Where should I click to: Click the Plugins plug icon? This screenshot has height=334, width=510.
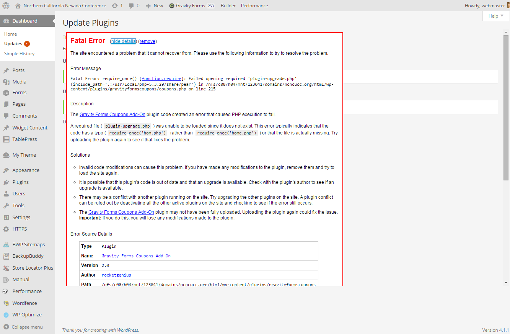click(x=6, y=182)
